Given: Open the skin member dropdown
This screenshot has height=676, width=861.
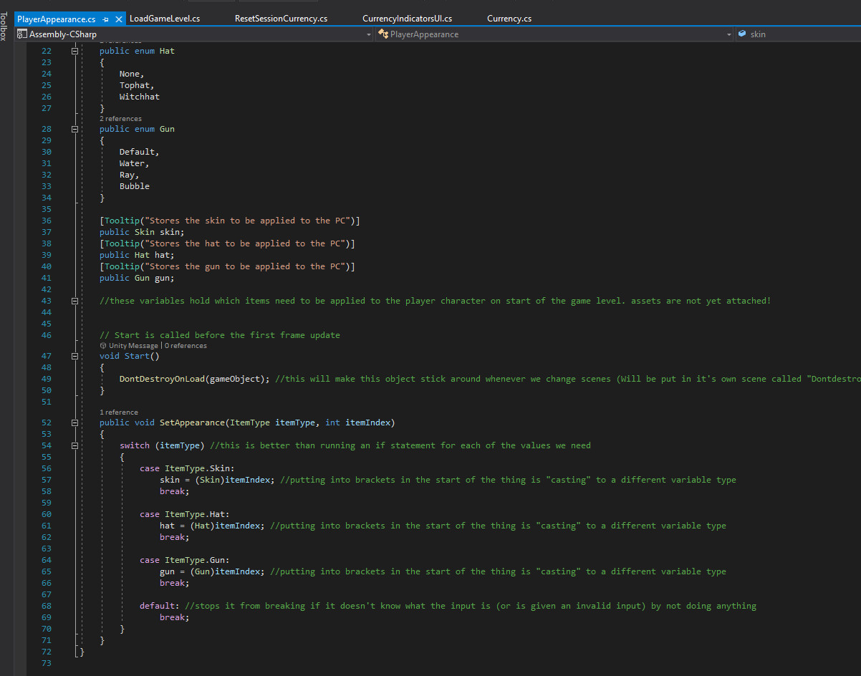Looking at the screenshot, I should click(798, 34).
